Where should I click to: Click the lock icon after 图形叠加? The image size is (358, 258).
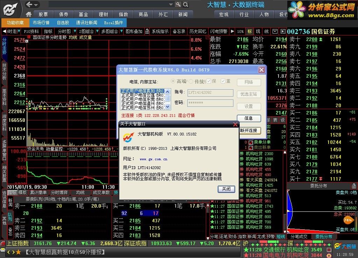point(147,31)
